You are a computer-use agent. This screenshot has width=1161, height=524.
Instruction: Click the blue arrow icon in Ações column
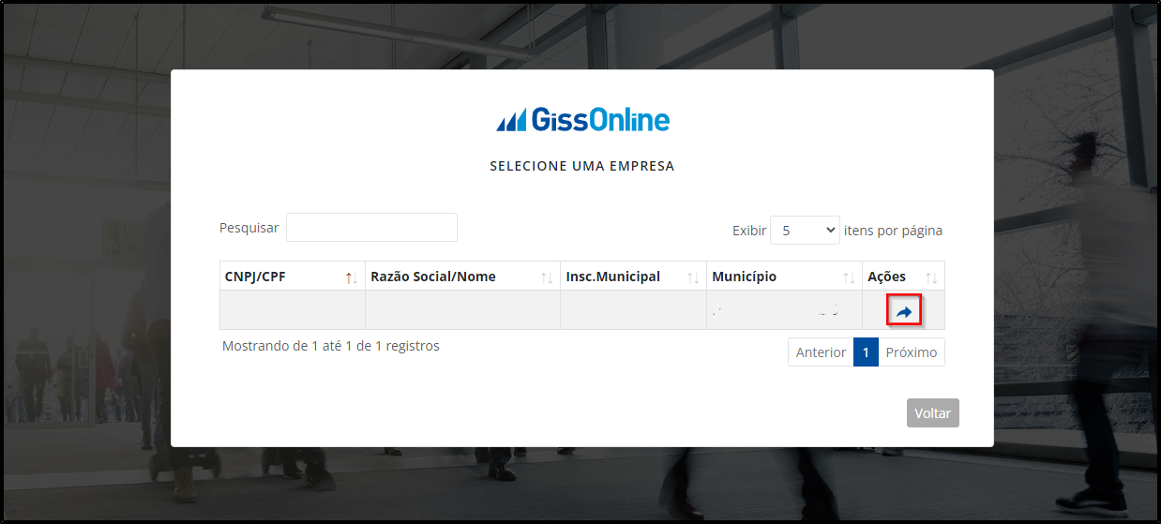(x=904, y=311)
